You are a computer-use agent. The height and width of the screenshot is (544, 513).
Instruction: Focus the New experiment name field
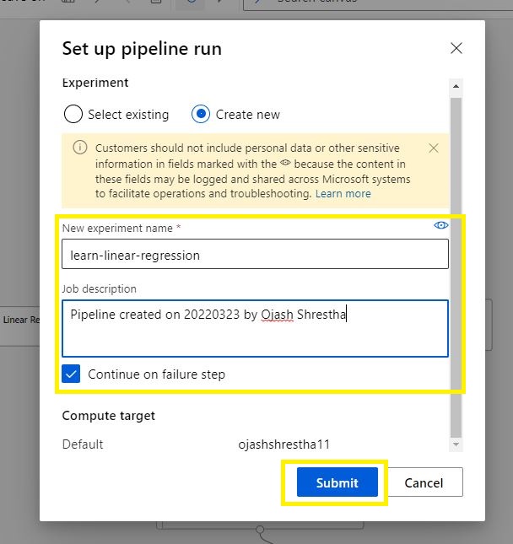pyautogui.click(x=255, y=255)
